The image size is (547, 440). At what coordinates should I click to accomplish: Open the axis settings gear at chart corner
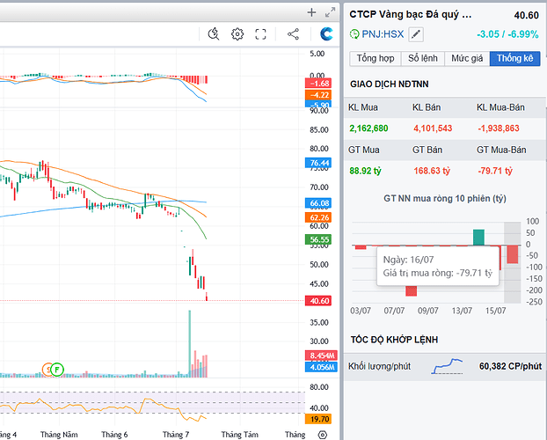point(323,435)
